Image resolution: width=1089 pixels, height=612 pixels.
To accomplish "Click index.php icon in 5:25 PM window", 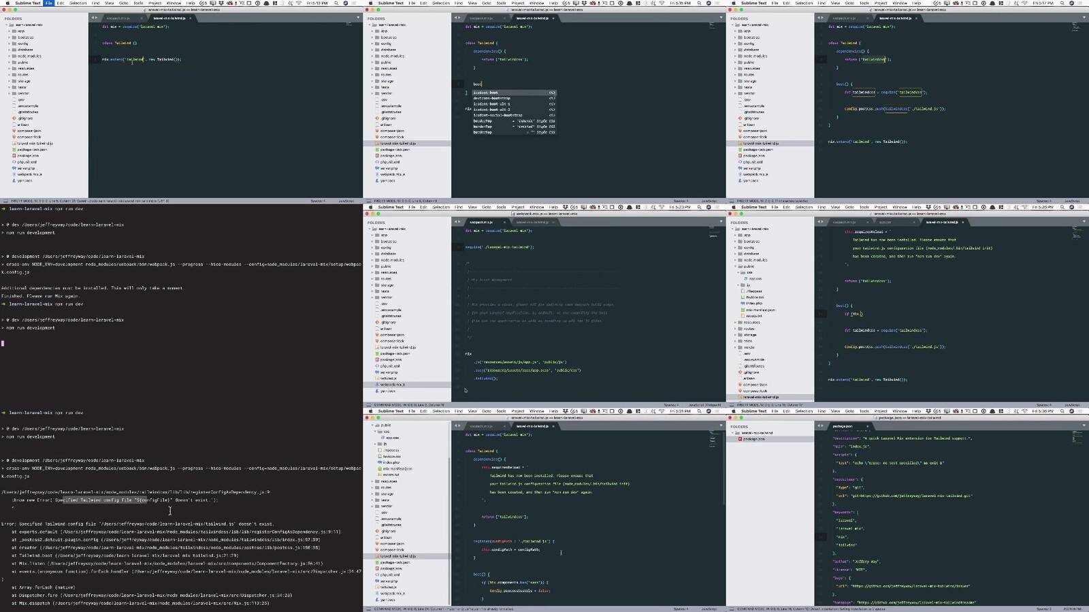I will (x=743, y=304).
